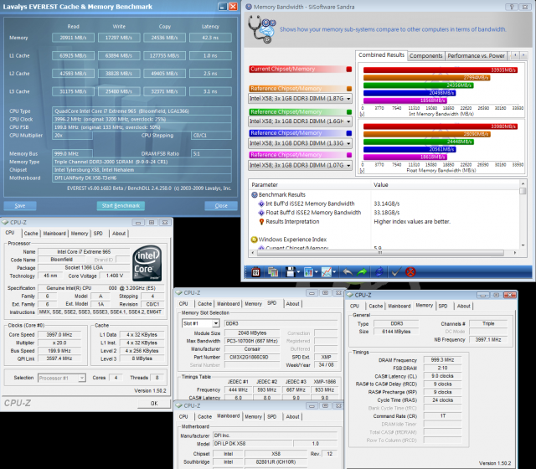Click the Sandra results horizontal scrollbar
The width and height of the screenshot is (536, 469).
380,253
